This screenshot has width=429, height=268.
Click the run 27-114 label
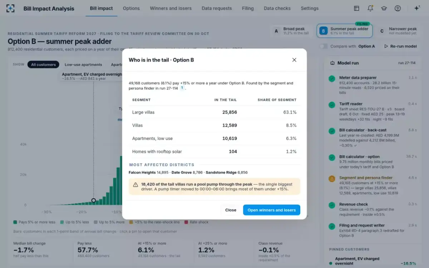(407, 63)
